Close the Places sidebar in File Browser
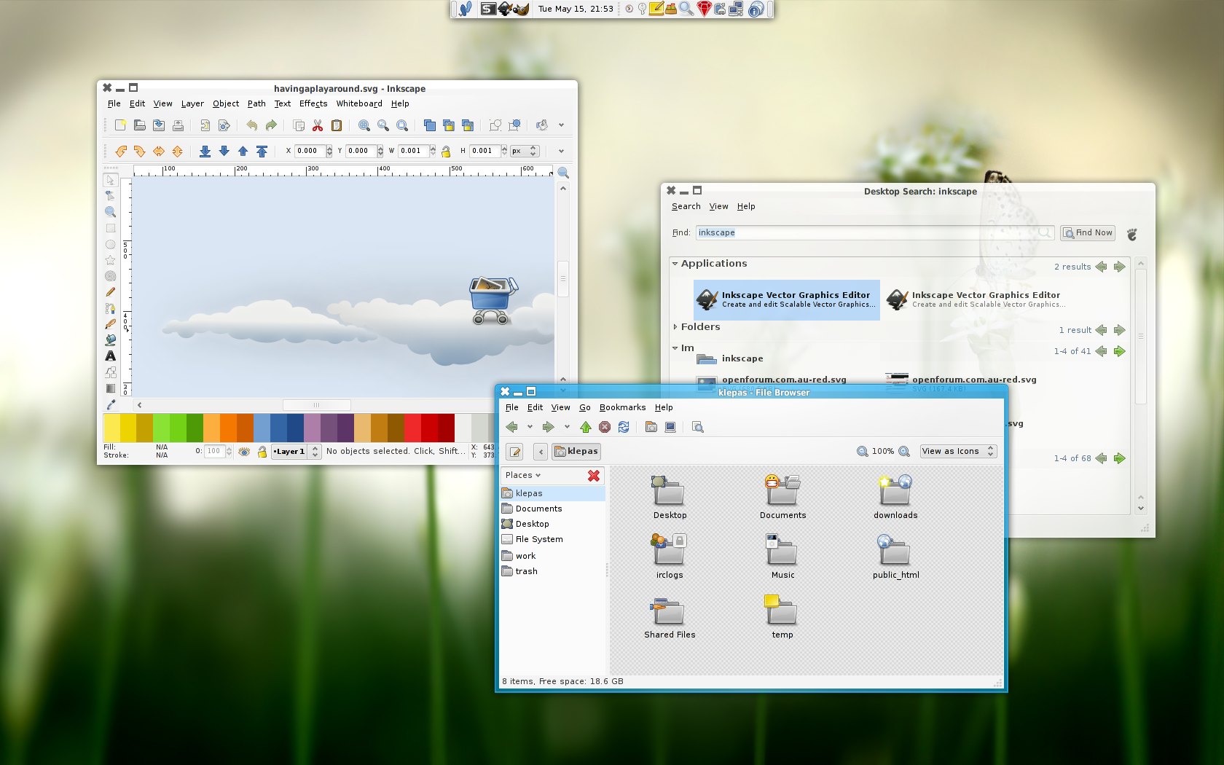Screen dimensions: 1224x765 594,475
